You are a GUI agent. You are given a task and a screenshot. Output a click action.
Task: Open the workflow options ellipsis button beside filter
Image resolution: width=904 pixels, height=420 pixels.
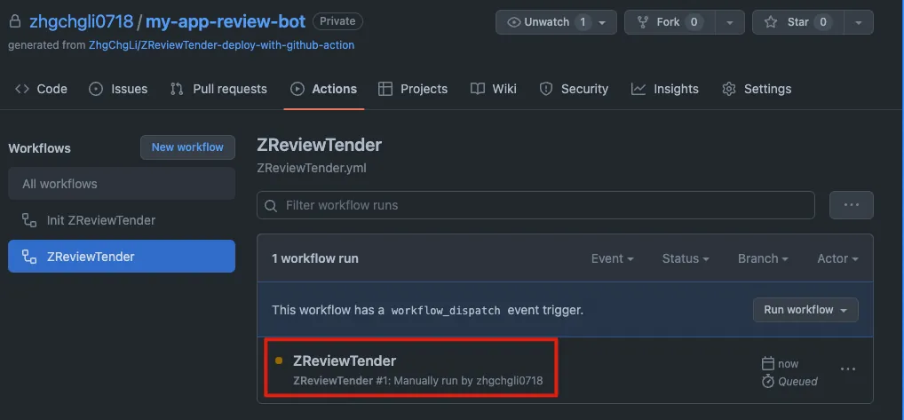tap(851, 205)
